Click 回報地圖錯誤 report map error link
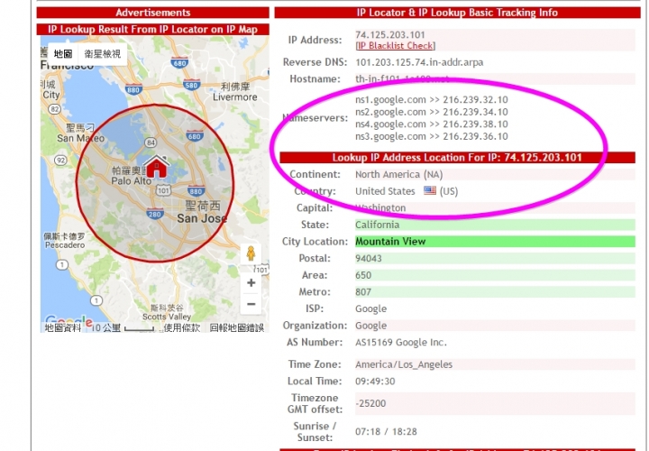 click(236, 328)
